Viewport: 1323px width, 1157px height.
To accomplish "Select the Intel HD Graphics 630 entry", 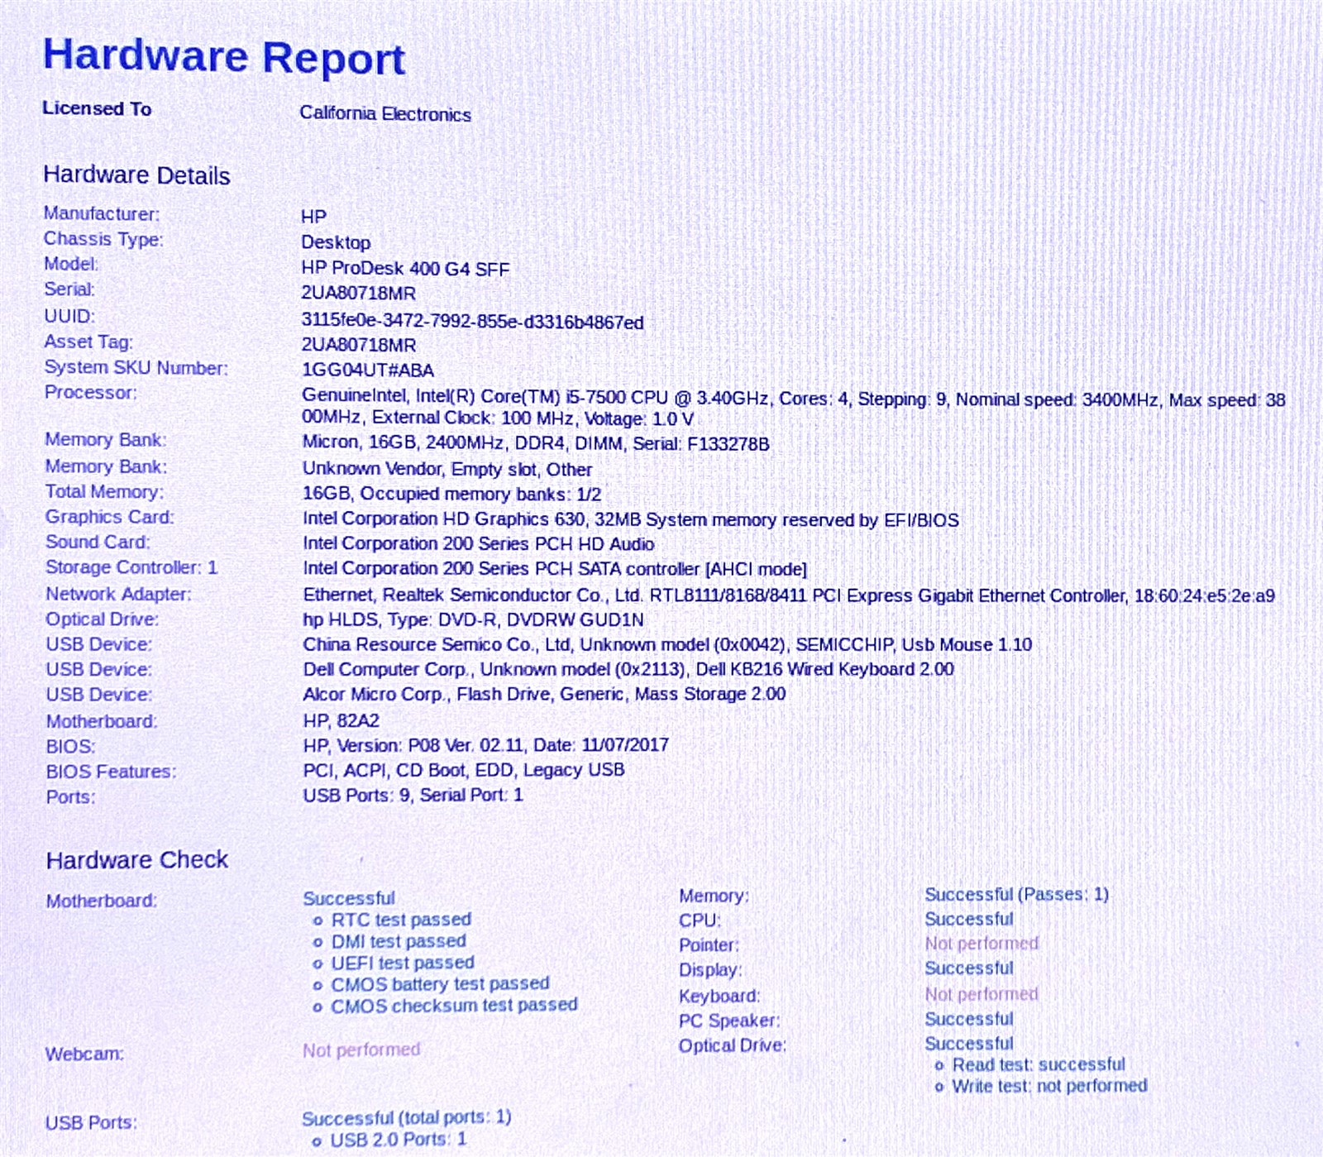I will coord(631,520).
